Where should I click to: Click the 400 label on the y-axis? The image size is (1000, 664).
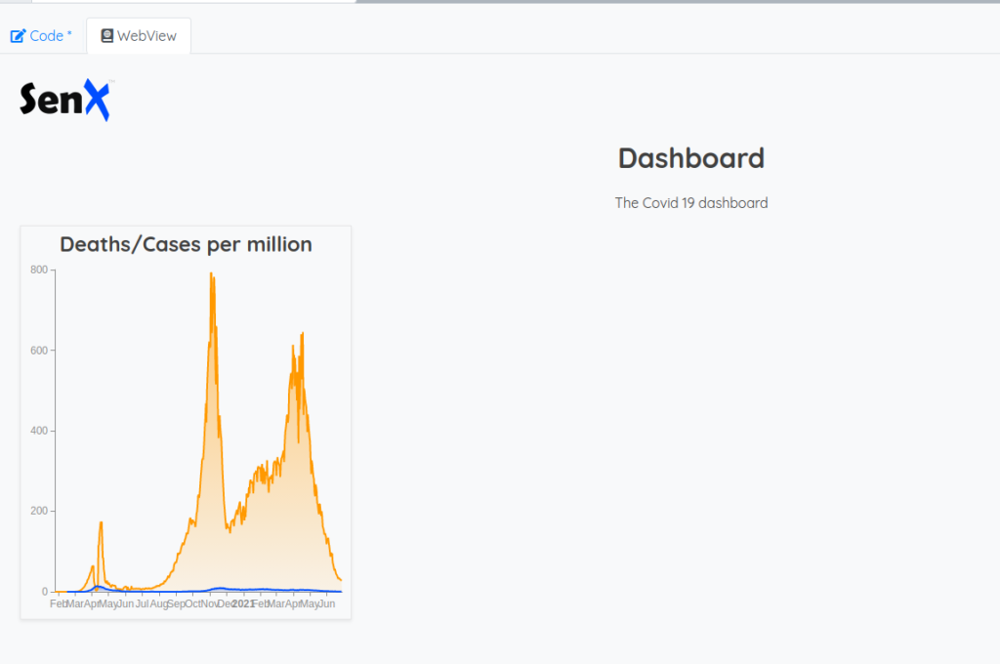pos(39,431)
